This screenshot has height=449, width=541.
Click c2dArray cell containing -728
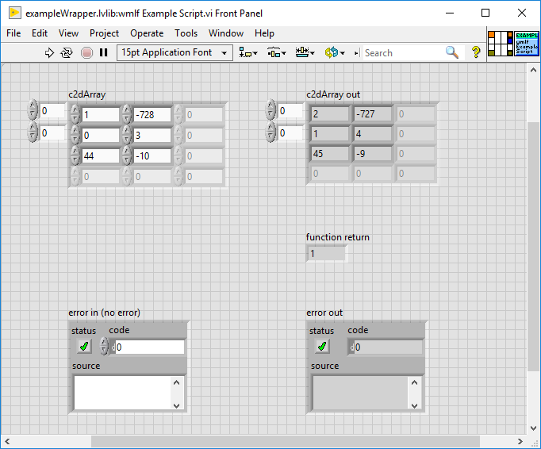point(152,114)
